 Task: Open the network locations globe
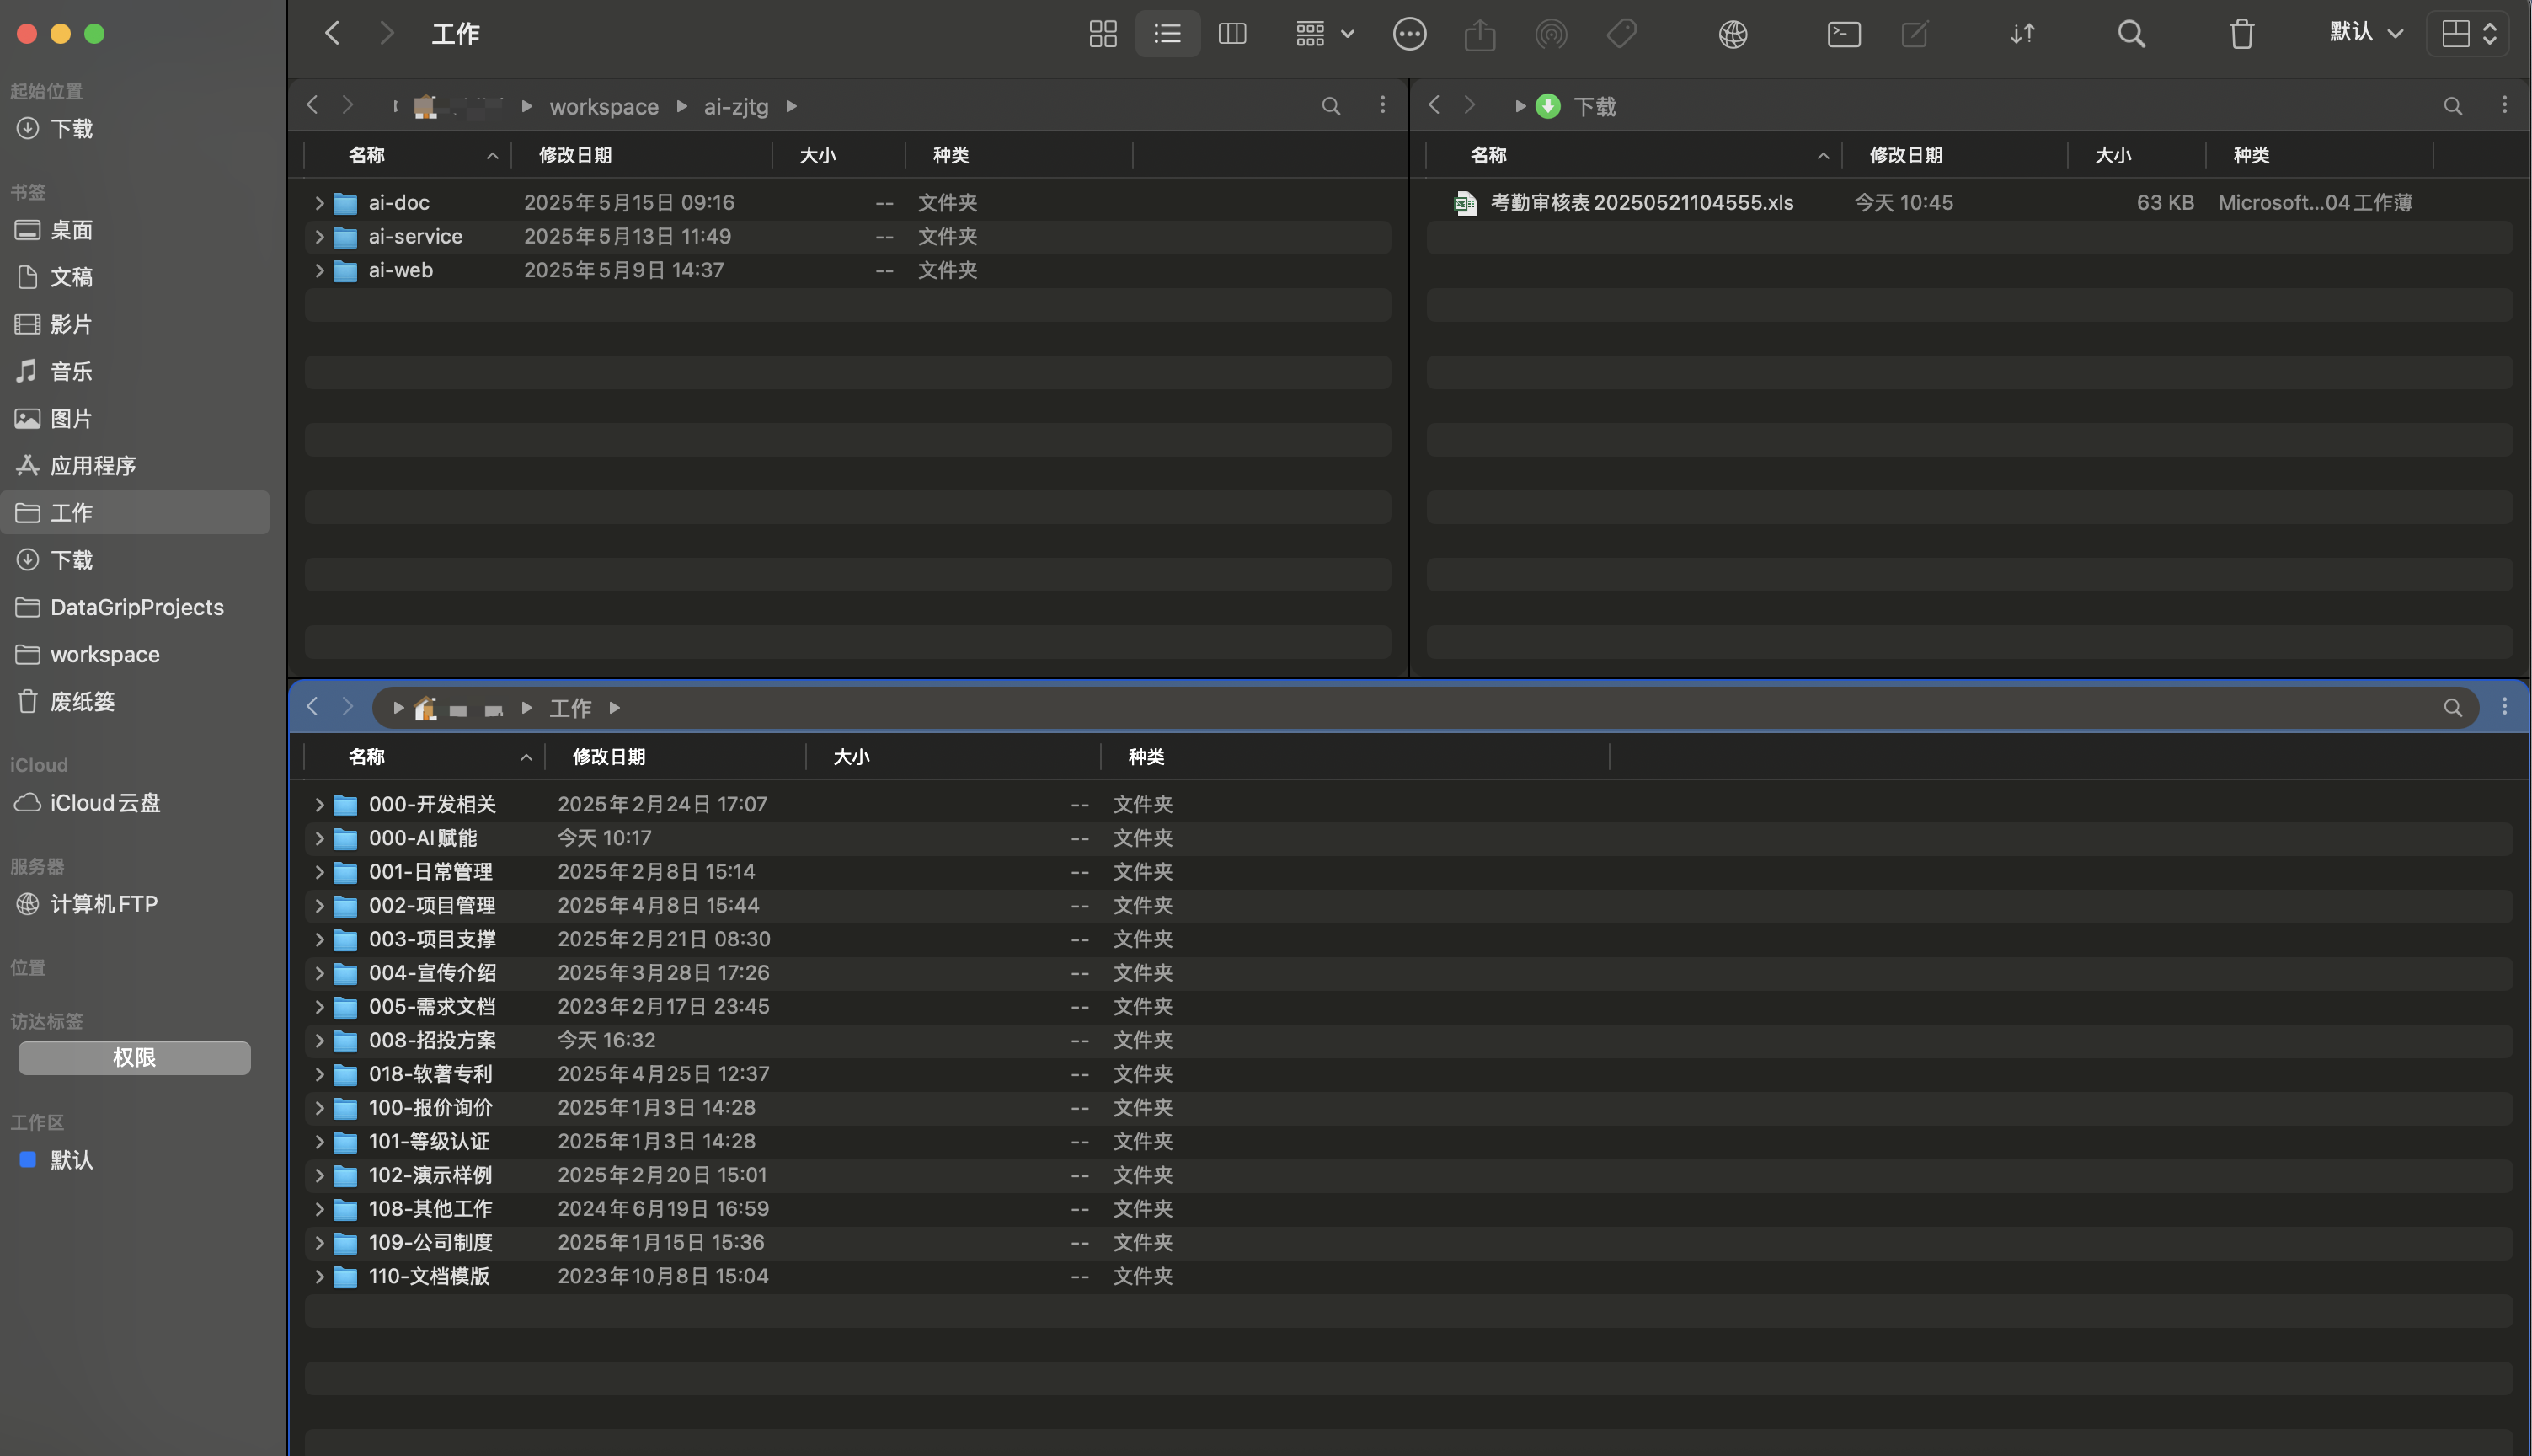click(1733, 33)
